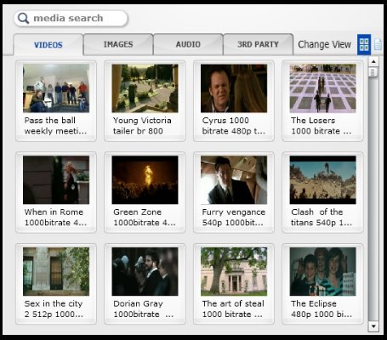The image size is (387, 340).
Task: Open the Cyrus 1000 bitrate video thumbnail
Action: 234,88
